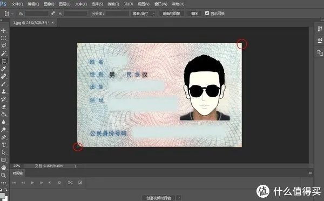This screenshot has width=324, height=201.
Task: Select the Eyedropper tool
Action: (x=4, y=69)
